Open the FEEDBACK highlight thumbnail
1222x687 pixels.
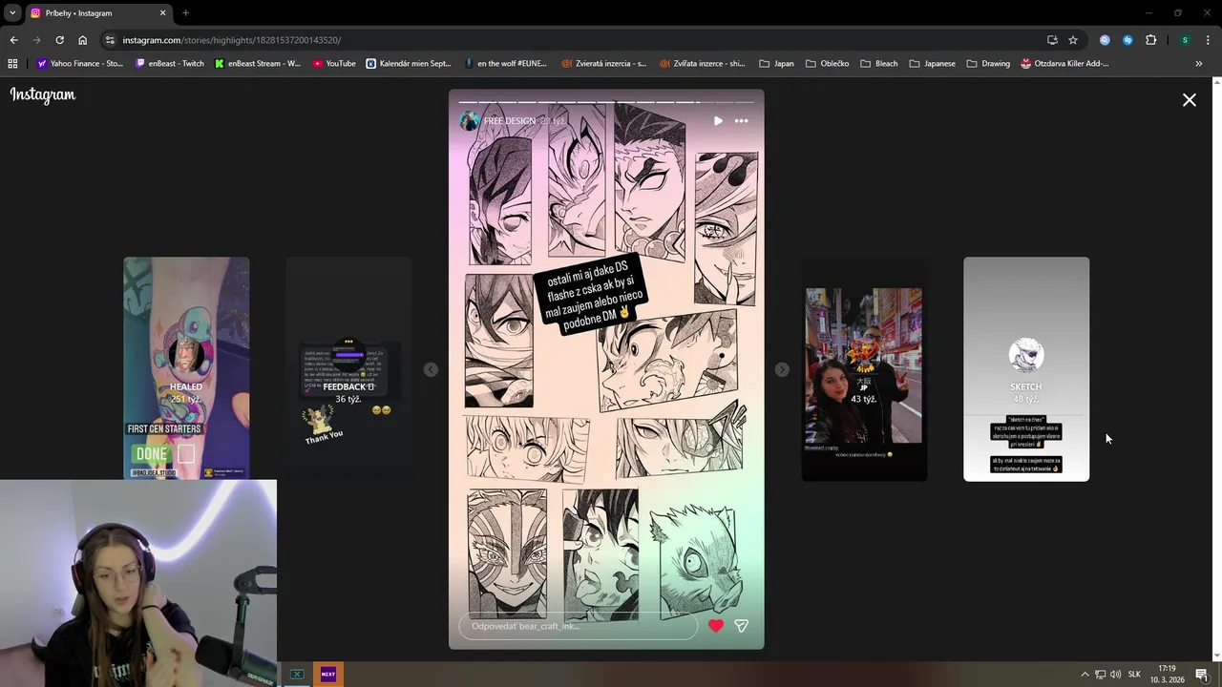point(348,368)
